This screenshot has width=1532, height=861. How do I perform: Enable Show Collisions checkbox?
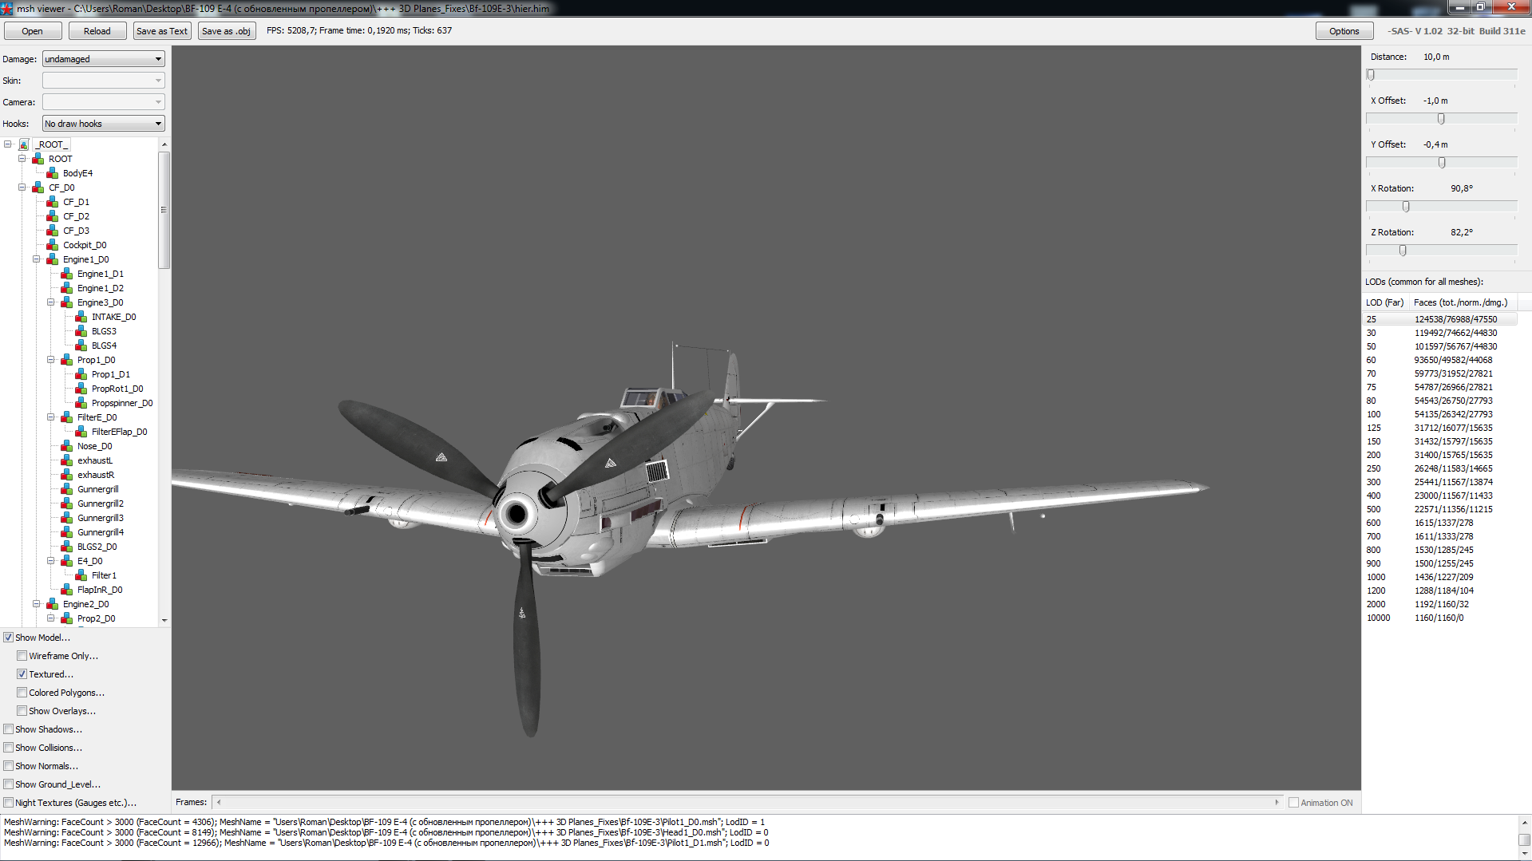click(x=9, y=748)
